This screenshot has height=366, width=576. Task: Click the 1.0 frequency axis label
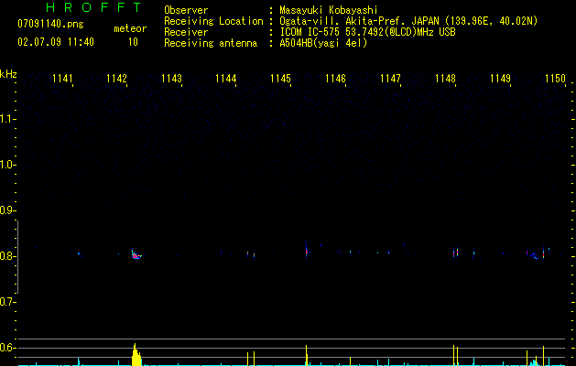pos(7,165)
